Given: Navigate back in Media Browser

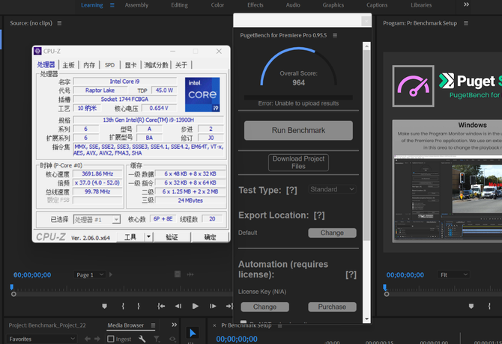Looking at the screenshot, I should click(87, 339).
